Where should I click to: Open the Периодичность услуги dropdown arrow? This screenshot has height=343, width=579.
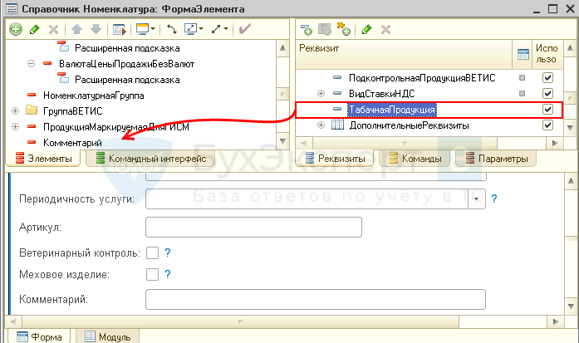coord(476,199)
